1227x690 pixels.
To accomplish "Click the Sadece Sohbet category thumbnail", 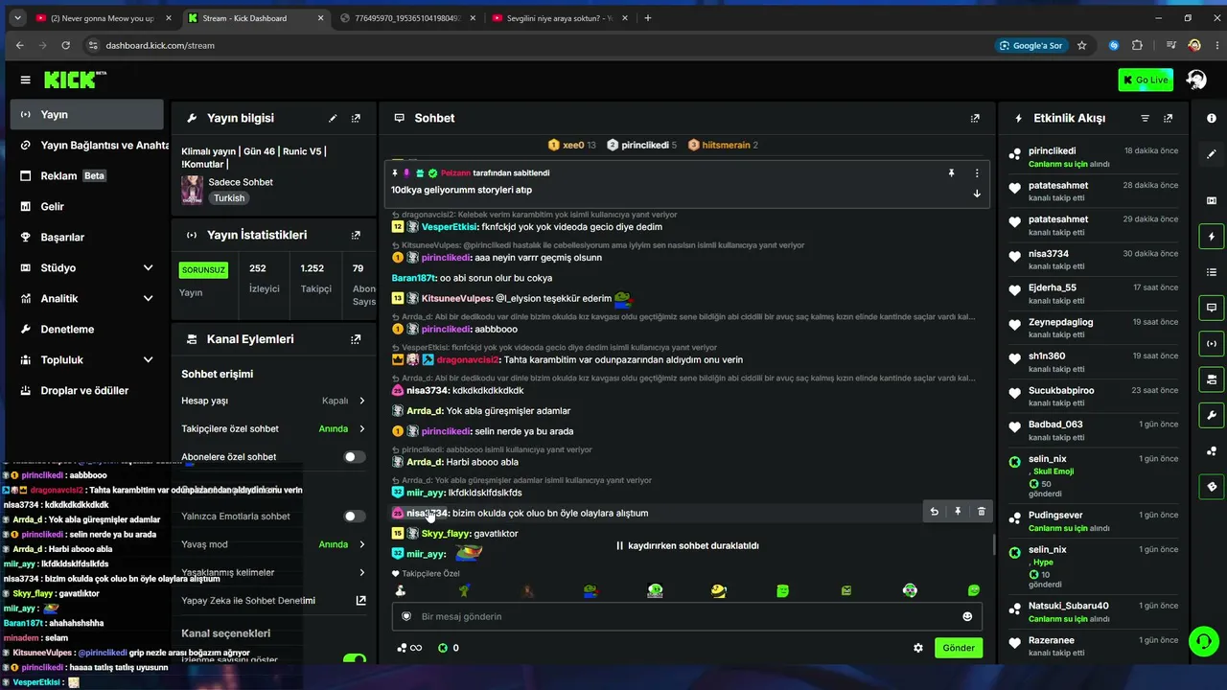I will coord(193,189).
